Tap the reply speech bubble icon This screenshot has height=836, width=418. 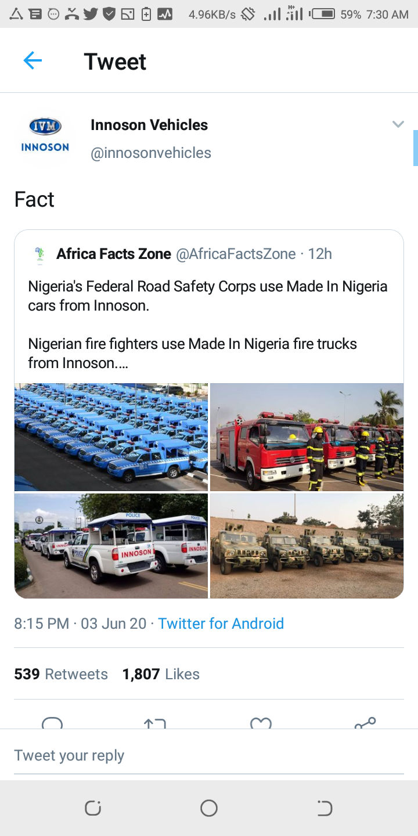52,723
